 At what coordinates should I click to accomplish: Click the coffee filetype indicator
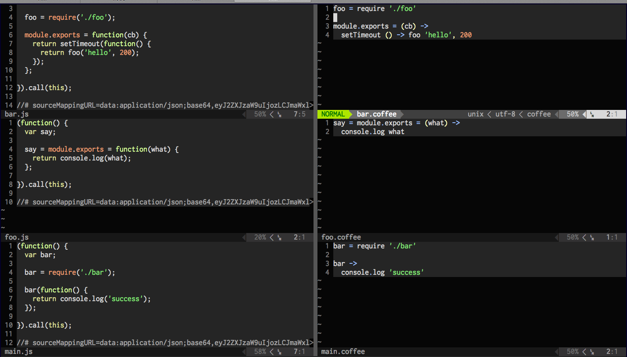click(x=539, y=114)
